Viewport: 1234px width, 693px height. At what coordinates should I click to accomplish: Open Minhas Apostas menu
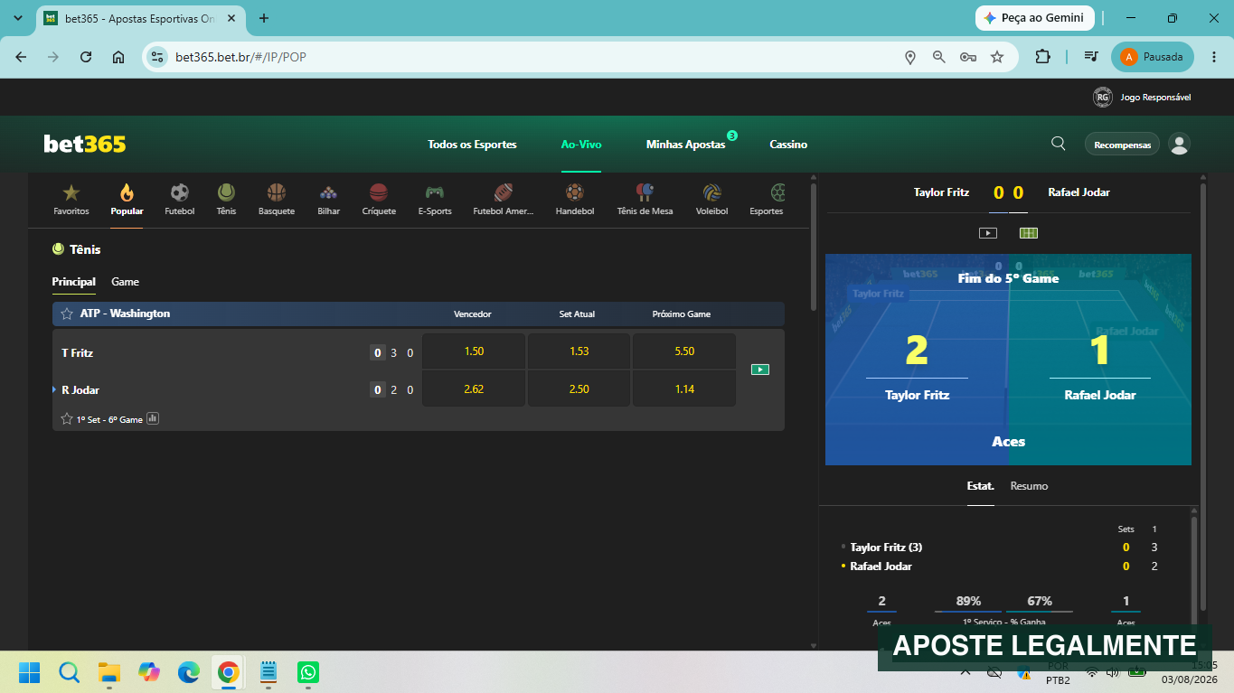pos(685,145)
